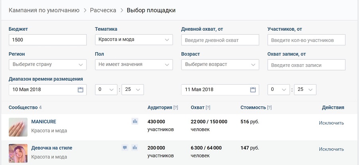This screenshot has width=359, height=165.
Task: Click statistics chart icon for Девочка на стиле
Action: (x=135, y=147)
